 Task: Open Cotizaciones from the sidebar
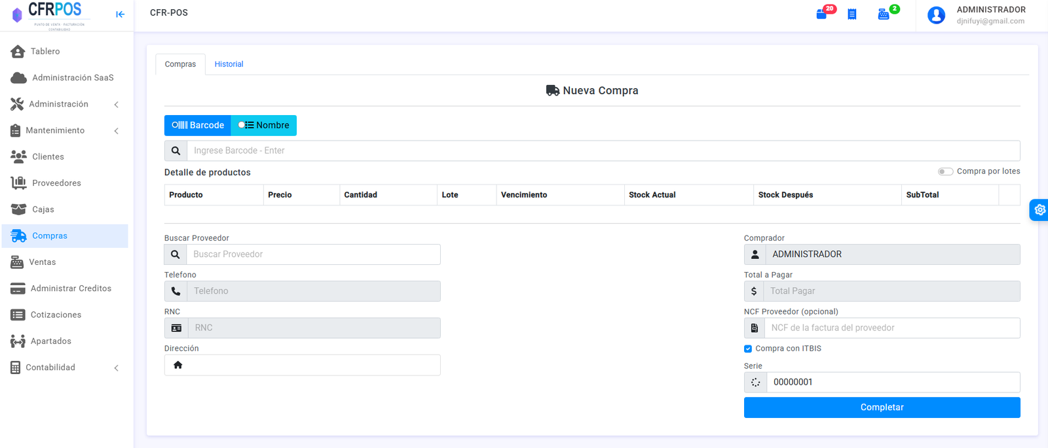[65, 315]
